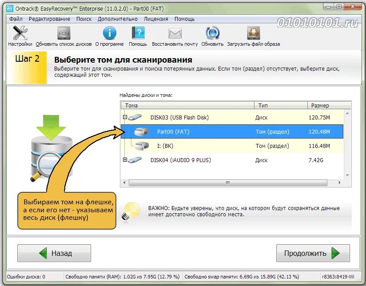Click the Помощь help book icon
Image resolution: width=366 pixels, height=286 pixels.
click(x=138, y=33)
